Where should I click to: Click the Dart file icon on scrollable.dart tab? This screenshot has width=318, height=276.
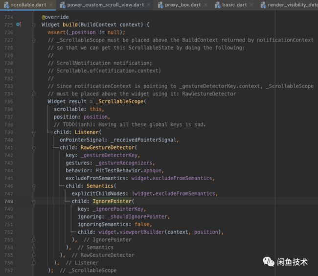[x=6, y=5]
